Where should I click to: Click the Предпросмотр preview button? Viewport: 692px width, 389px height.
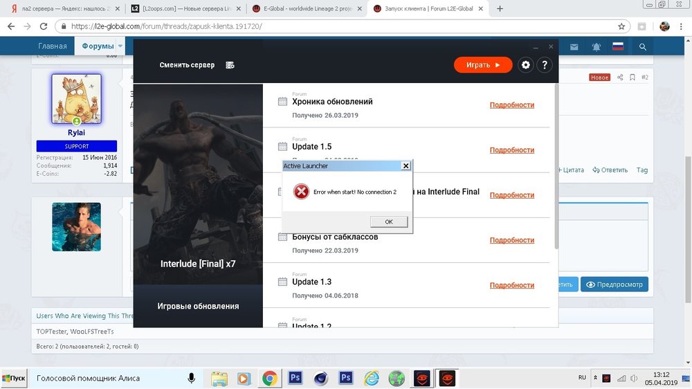(614, 284)
